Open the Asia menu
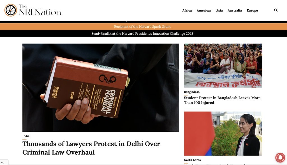Image resolution: width=287 pixels, height=165 pixels. [x=219, y=10]
